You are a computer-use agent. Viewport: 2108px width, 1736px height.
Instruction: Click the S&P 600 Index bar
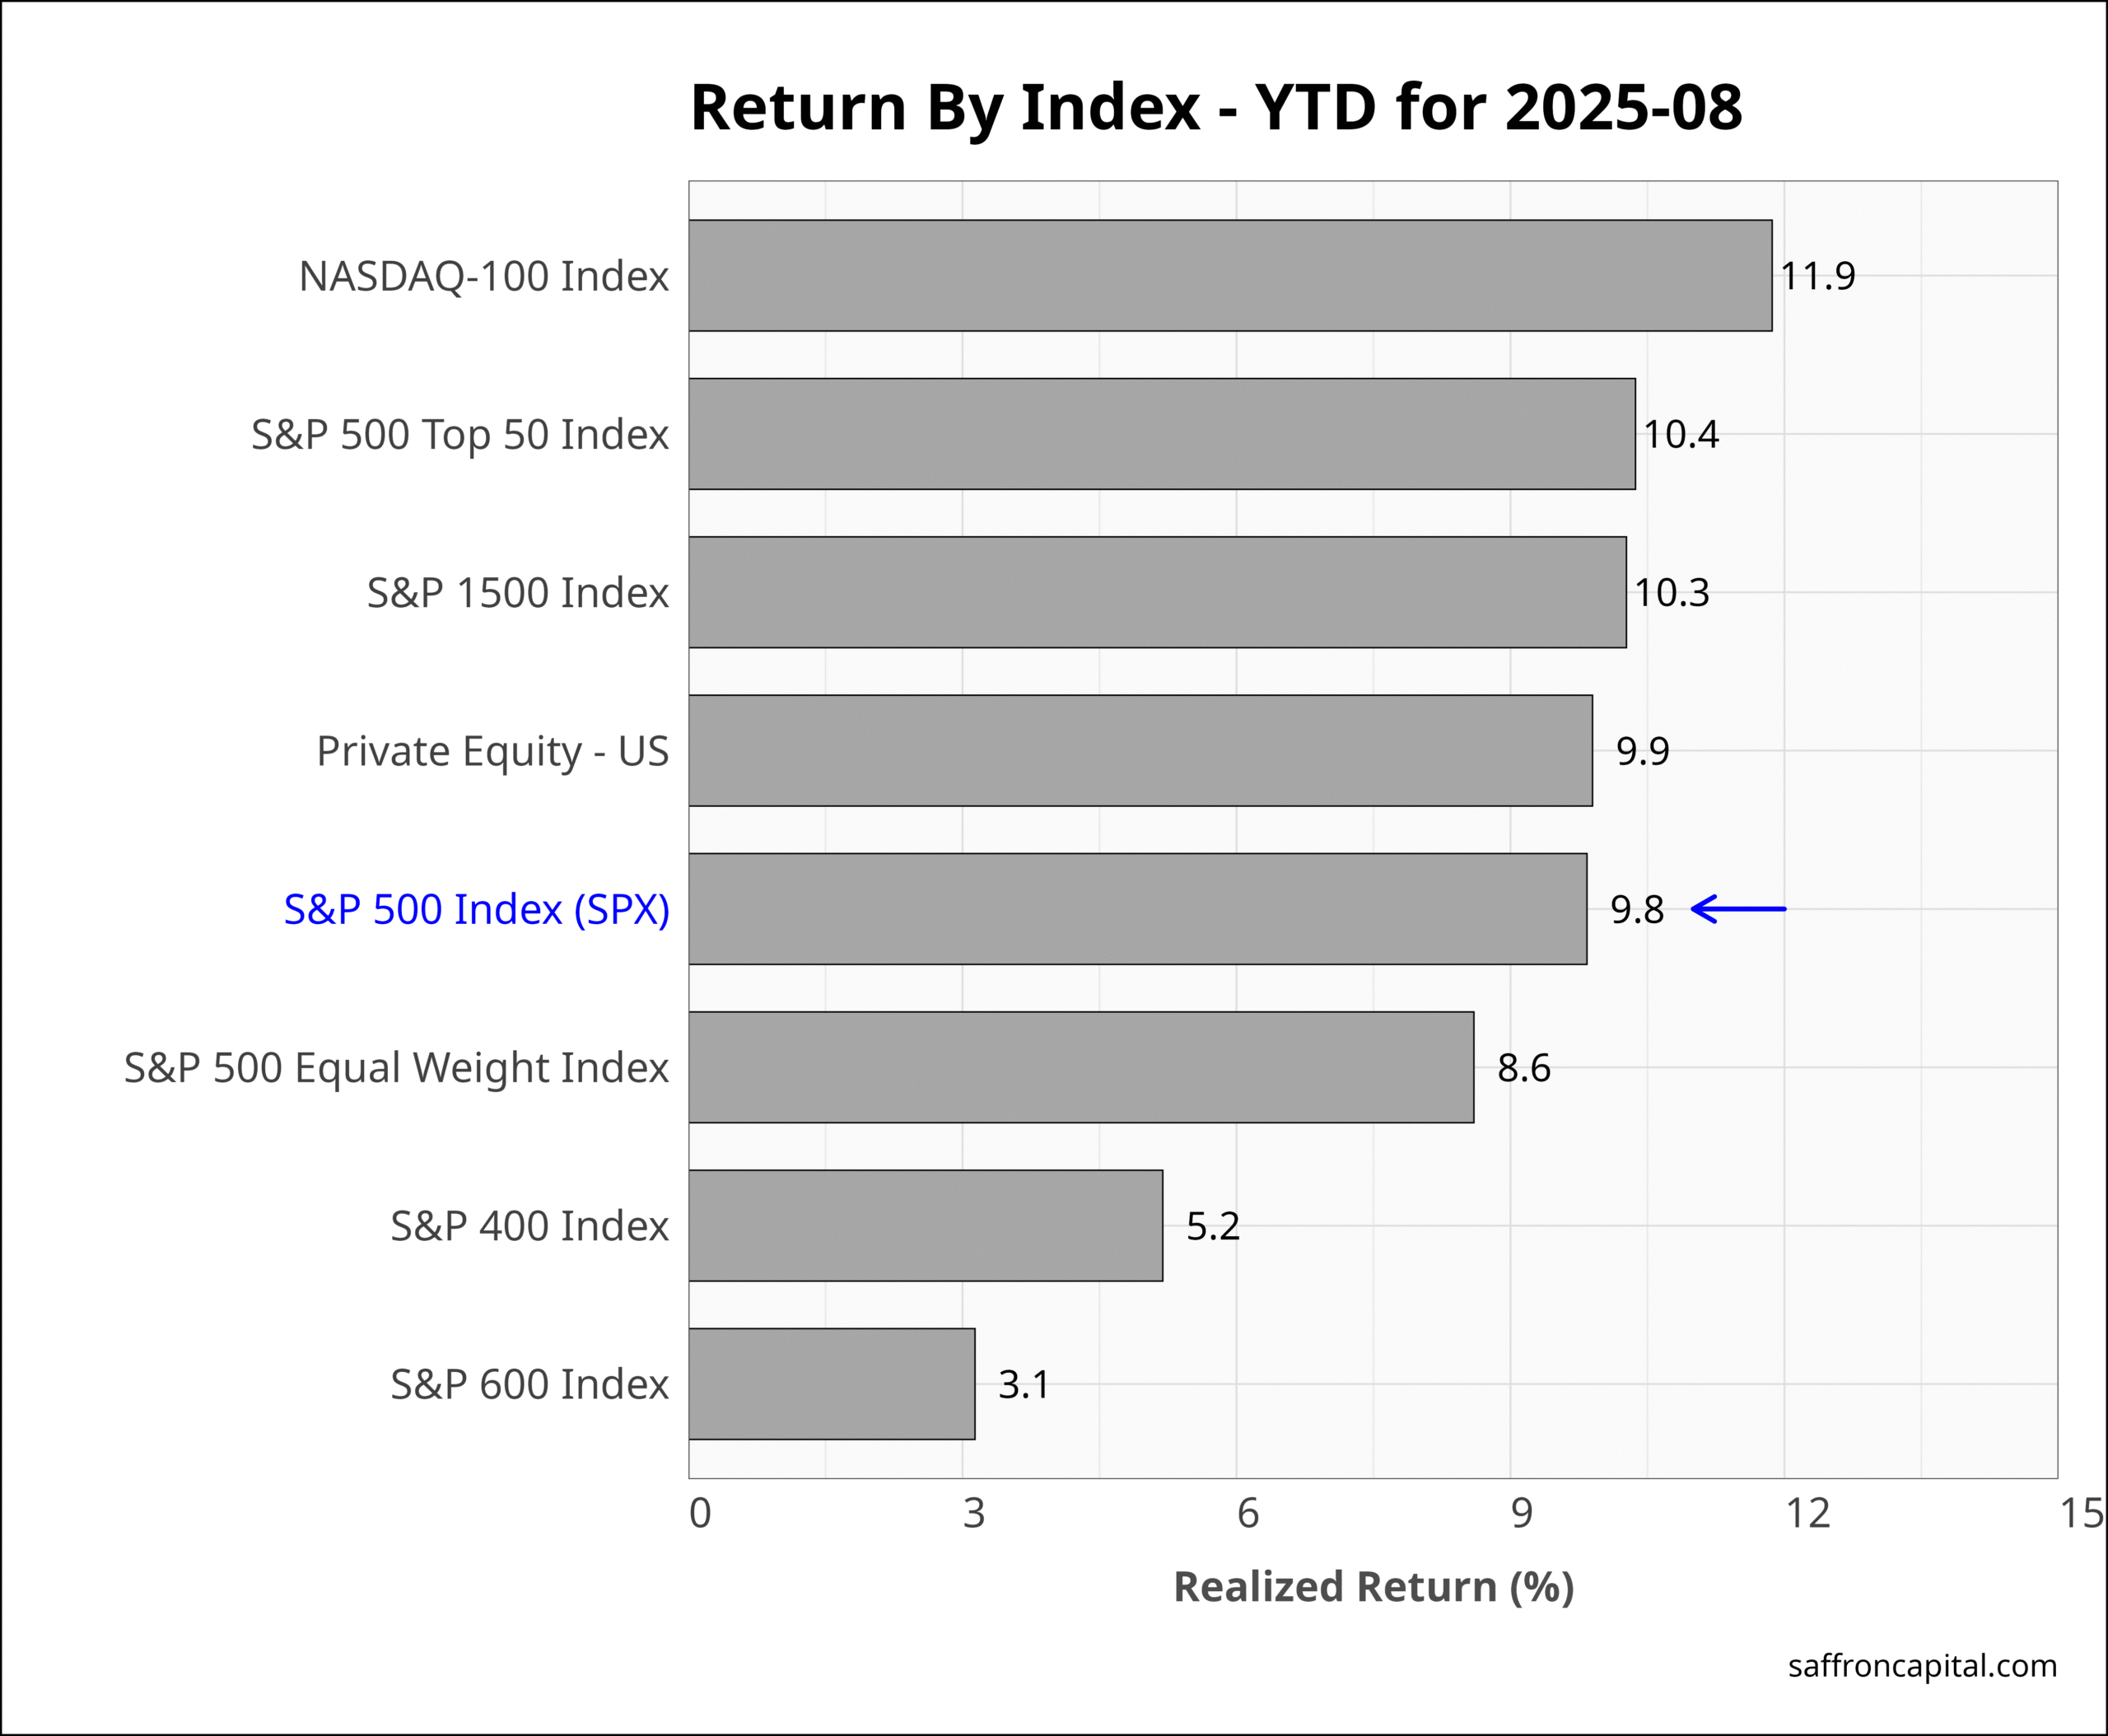click(x=831, y=1384)
